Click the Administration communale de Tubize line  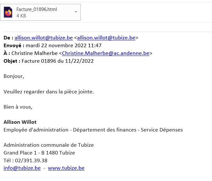(x=48, y=145)
